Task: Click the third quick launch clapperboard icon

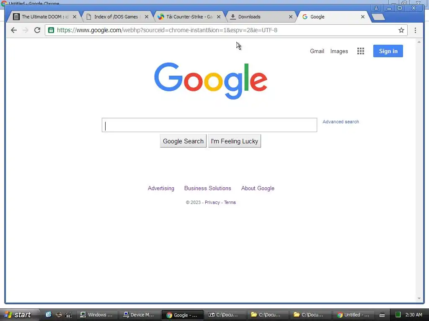Action: pyautogui.click(x=68, y=315)
